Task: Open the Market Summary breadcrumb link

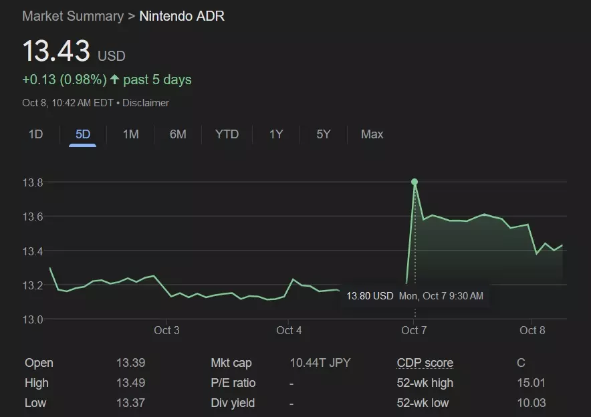Action: tap(73, 16)
